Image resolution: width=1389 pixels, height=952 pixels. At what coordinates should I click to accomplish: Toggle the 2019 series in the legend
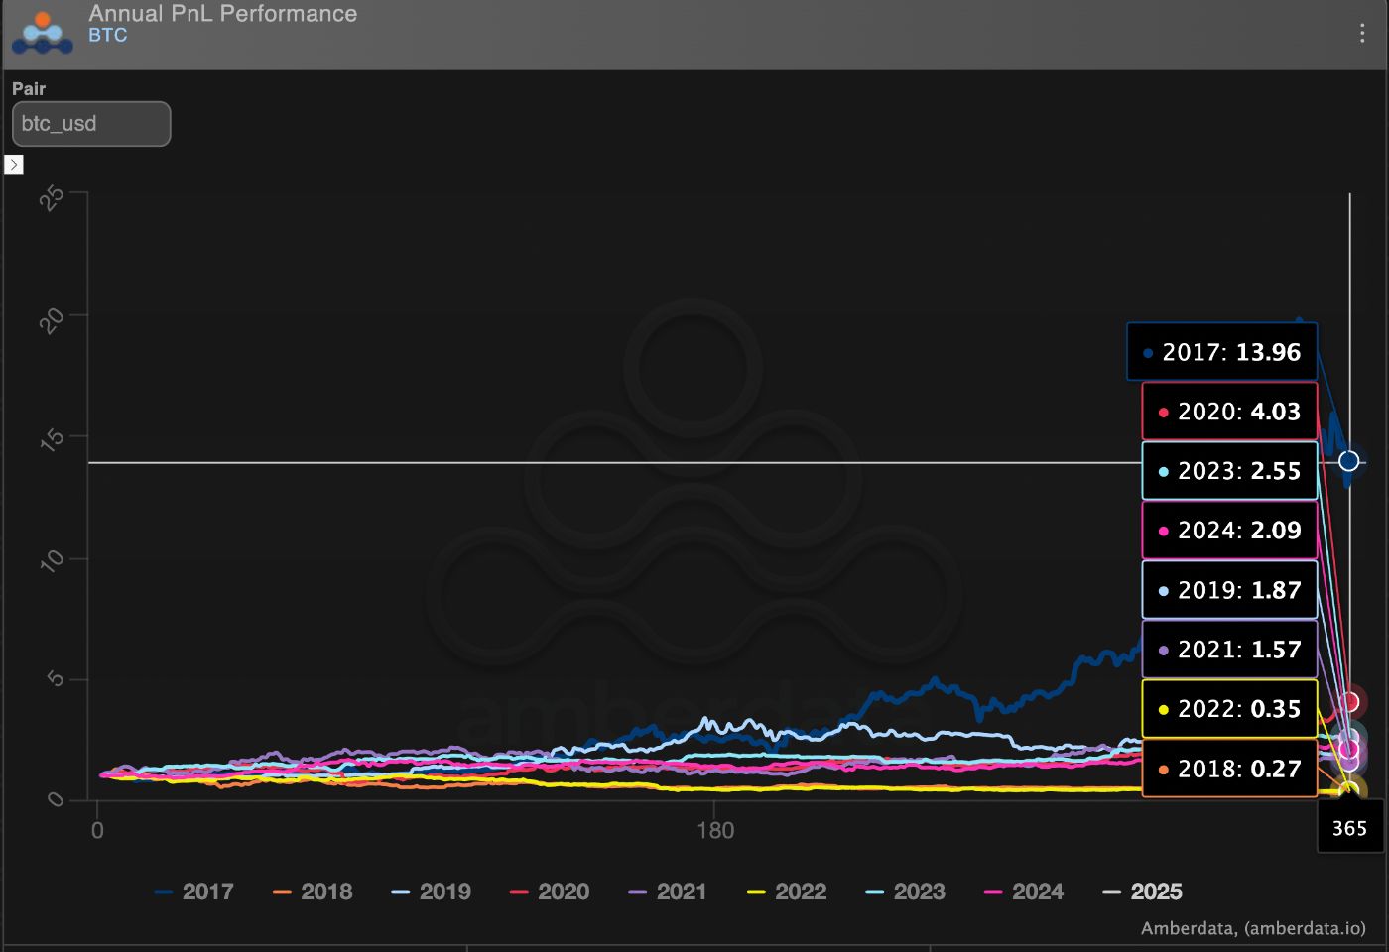point(445,892)
